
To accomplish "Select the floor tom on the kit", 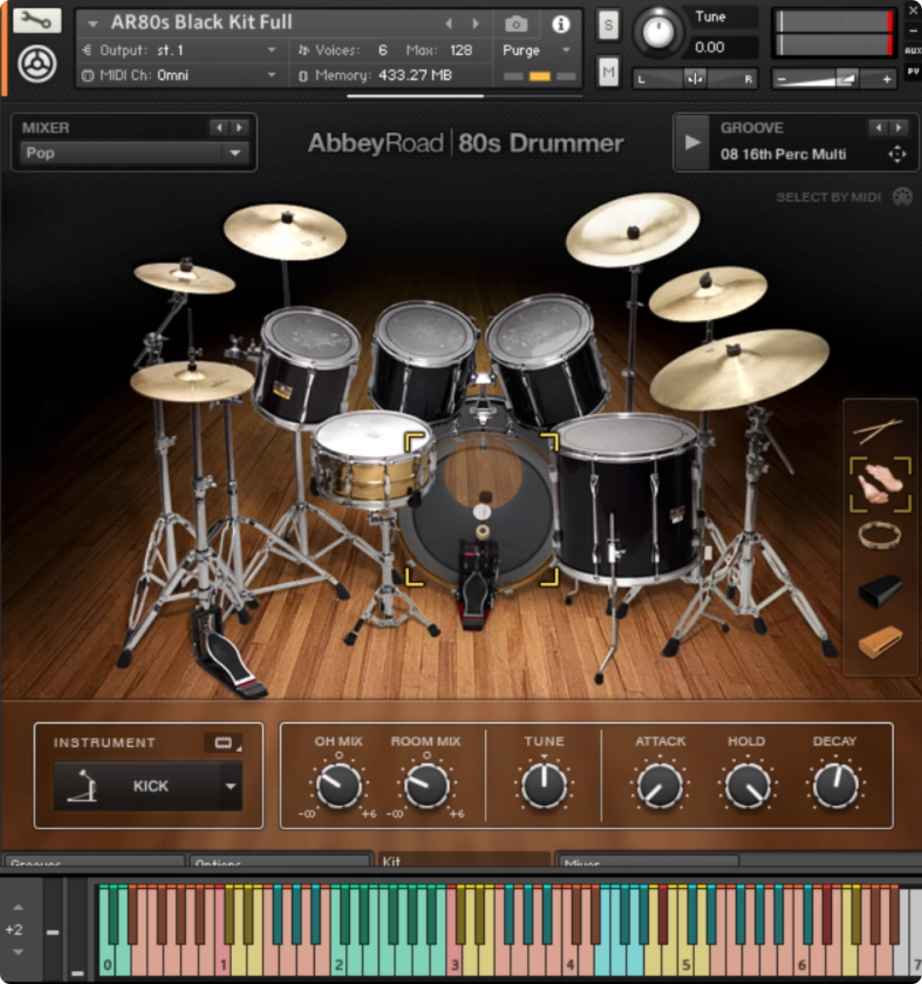I will click(629, 500).
